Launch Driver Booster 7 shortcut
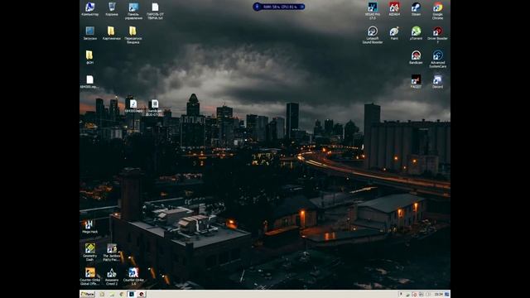 pyautogui.click(x=438, y=35)
